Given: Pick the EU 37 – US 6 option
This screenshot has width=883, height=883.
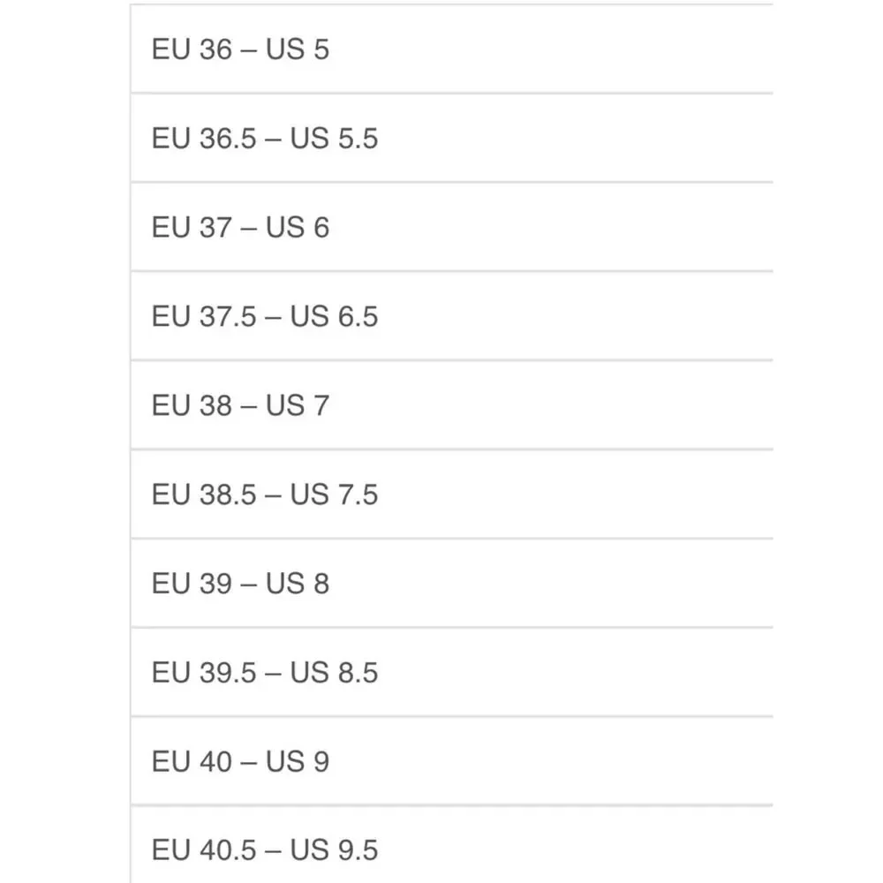Looking at the screenshot, I should point(451,227).
